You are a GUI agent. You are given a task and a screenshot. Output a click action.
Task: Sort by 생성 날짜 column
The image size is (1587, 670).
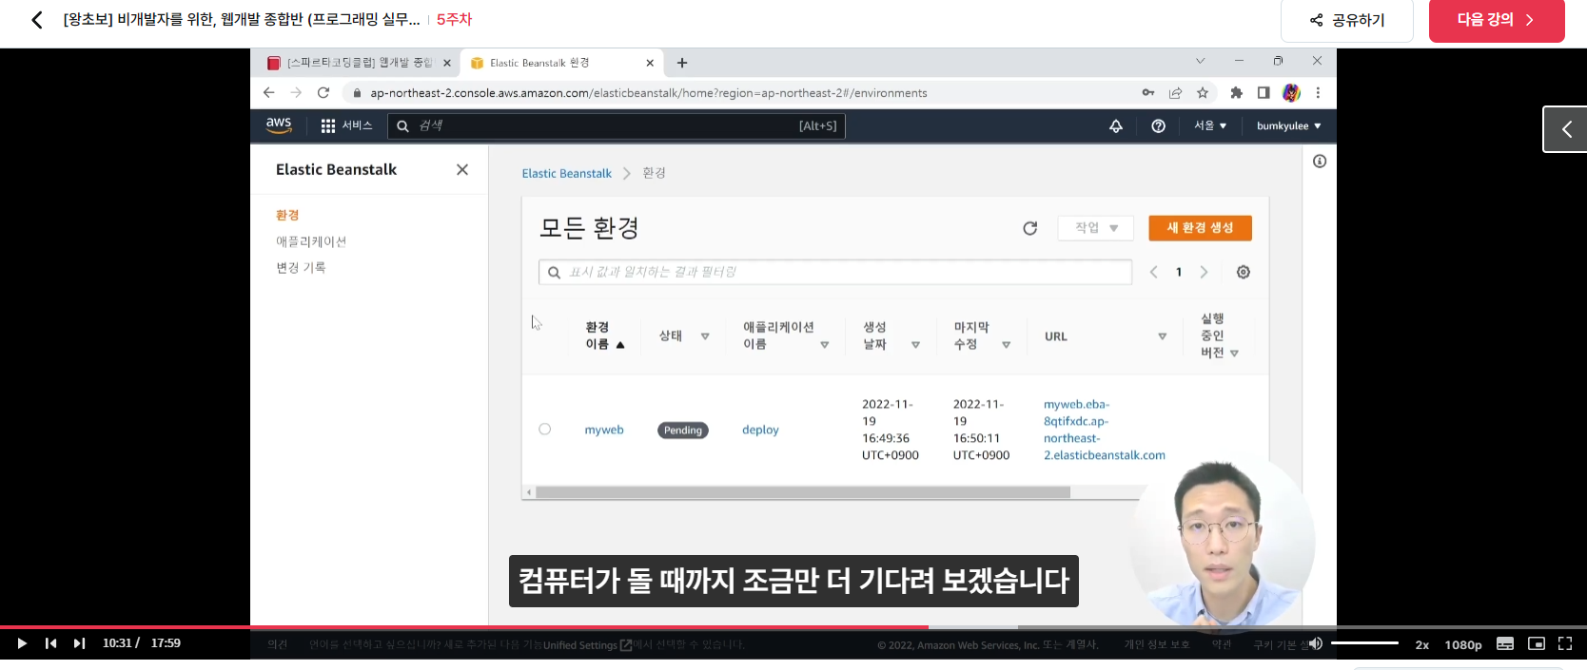[x=891, y=335]
